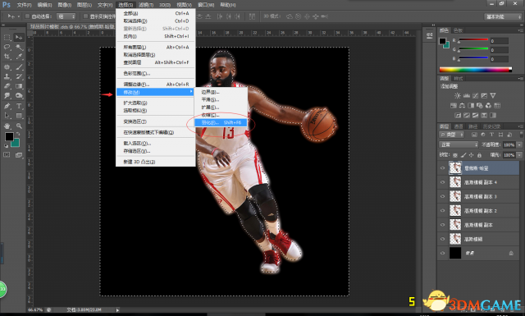Click the Color Balance adjustment icon
The height and width of the screenshot is (316, 525).
[463, 106]
